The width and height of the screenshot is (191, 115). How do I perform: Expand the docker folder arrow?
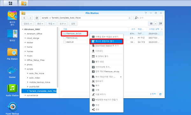pyautogui.click(x=25, y=43)
